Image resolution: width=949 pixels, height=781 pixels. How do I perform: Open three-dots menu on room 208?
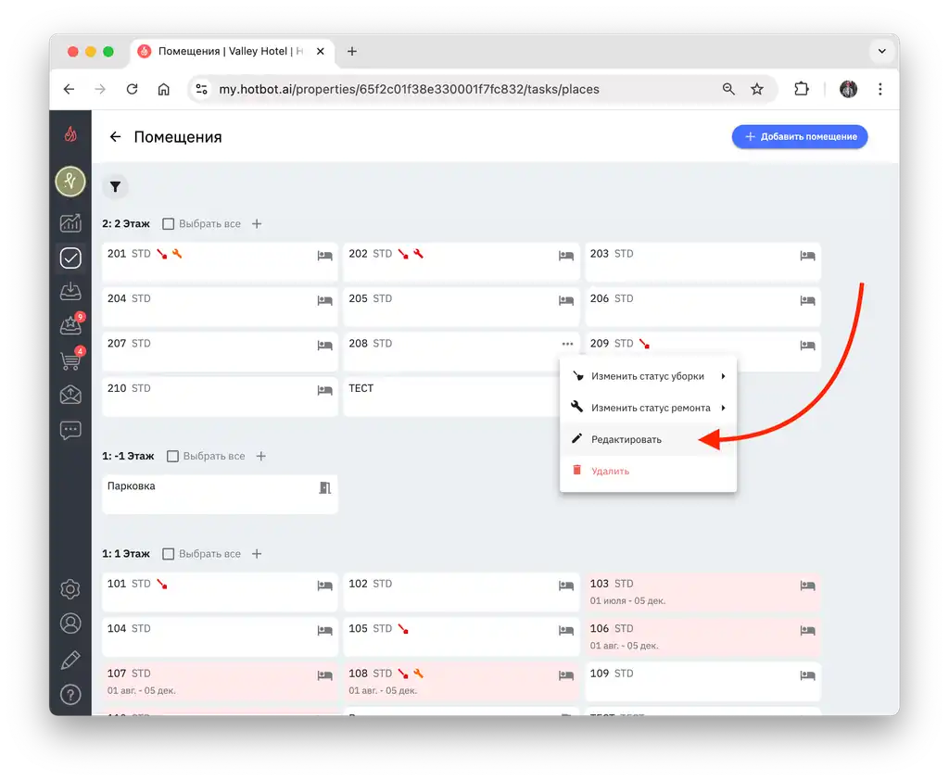567,344
